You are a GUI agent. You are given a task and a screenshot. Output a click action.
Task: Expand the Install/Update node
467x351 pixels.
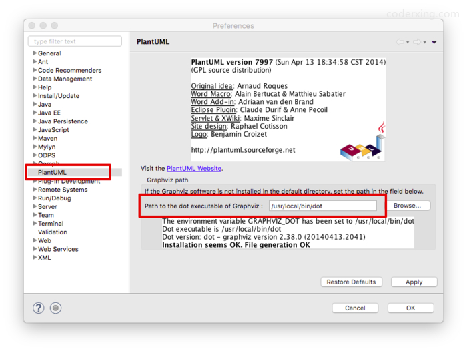(35, 95)
